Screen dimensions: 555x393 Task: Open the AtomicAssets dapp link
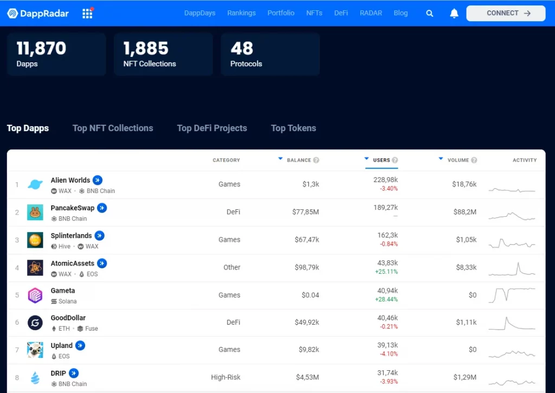(73, 263)
